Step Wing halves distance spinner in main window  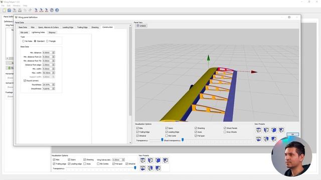(123, 159)
